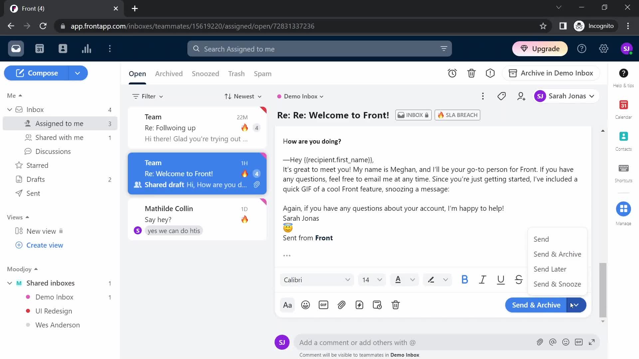The height and width of the screenshot is (359, 639).
Task: Click Send & Snooze option
Action: coord(557,284)
